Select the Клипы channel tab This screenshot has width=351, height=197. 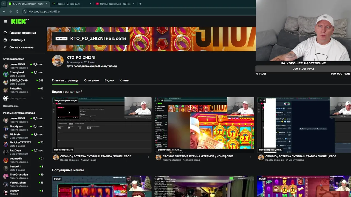coord(124,80)
